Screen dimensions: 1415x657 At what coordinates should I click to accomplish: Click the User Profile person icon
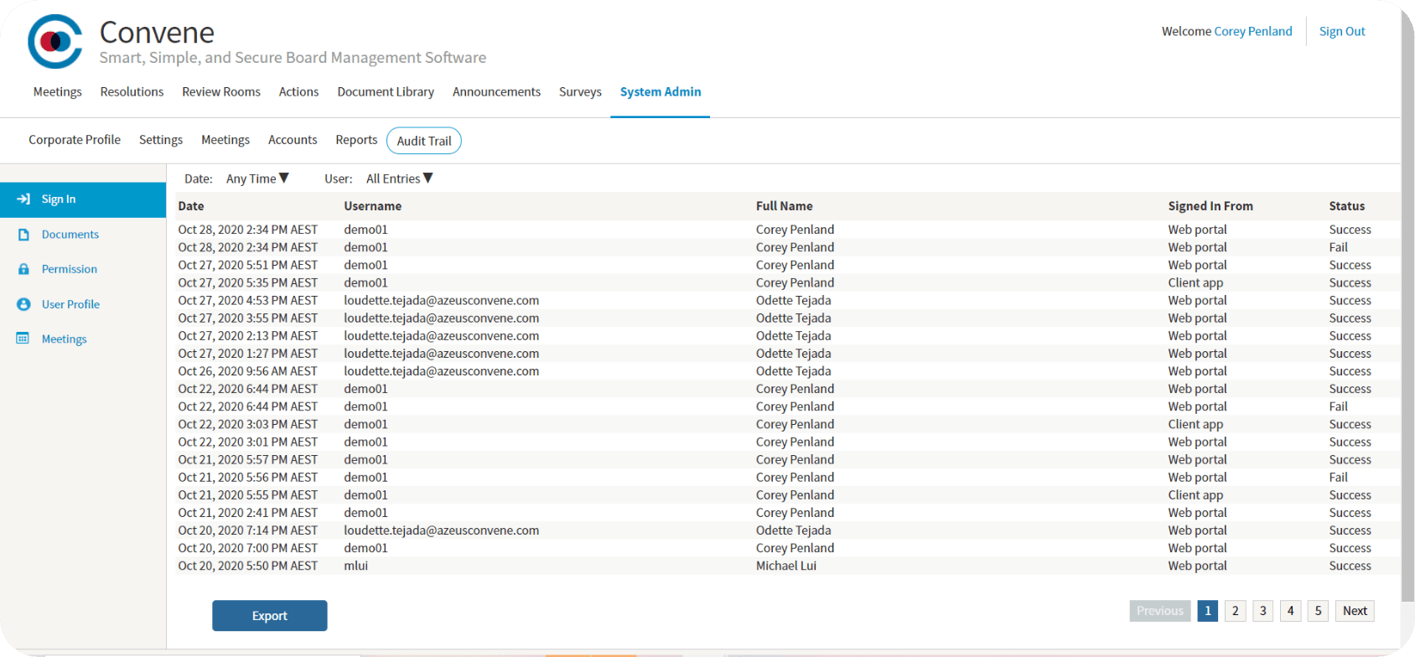tap(23, 304)
